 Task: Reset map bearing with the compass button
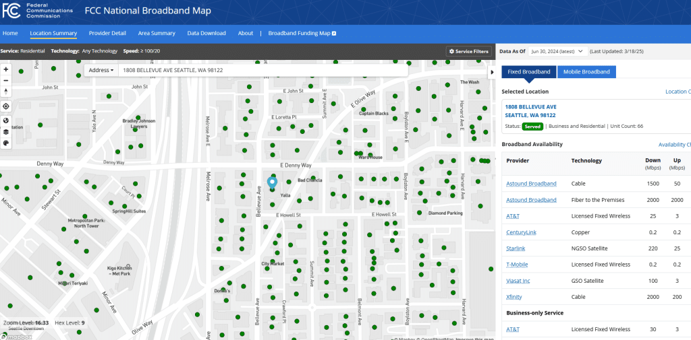coord(5,92)
